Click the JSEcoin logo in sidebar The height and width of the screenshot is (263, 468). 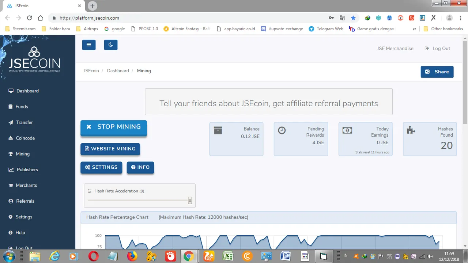tap(34, 58)
